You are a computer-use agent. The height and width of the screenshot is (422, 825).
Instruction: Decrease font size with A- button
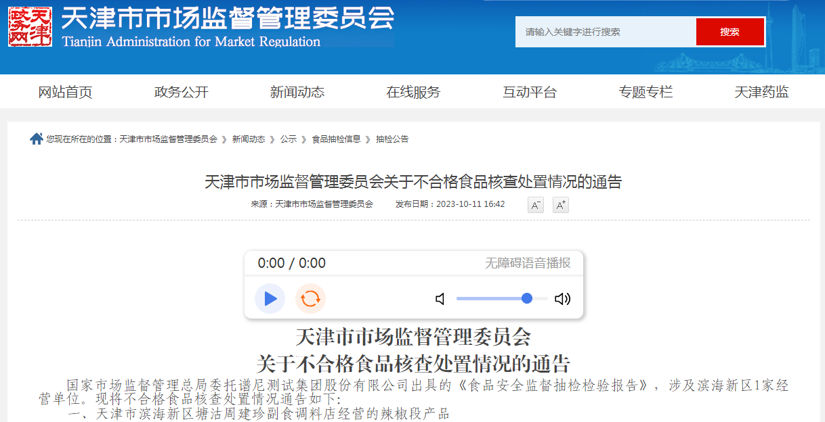click(x=536, y=205)
